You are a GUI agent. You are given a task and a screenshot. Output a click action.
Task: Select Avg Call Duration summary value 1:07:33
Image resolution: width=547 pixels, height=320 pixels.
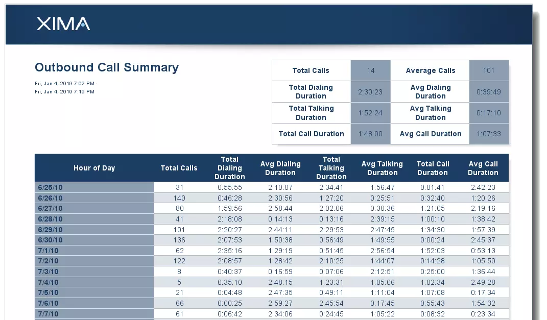tap(489, 134)
